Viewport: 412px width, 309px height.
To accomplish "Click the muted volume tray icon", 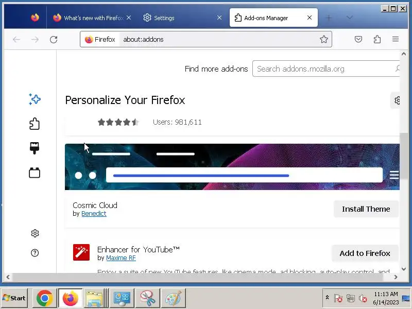I will (x=363, y=298).
